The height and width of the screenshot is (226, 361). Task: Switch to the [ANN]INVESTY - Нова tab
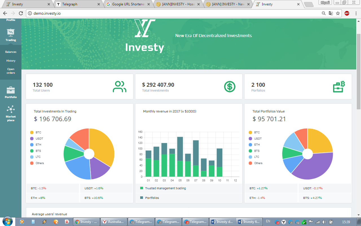pos(178,4)
